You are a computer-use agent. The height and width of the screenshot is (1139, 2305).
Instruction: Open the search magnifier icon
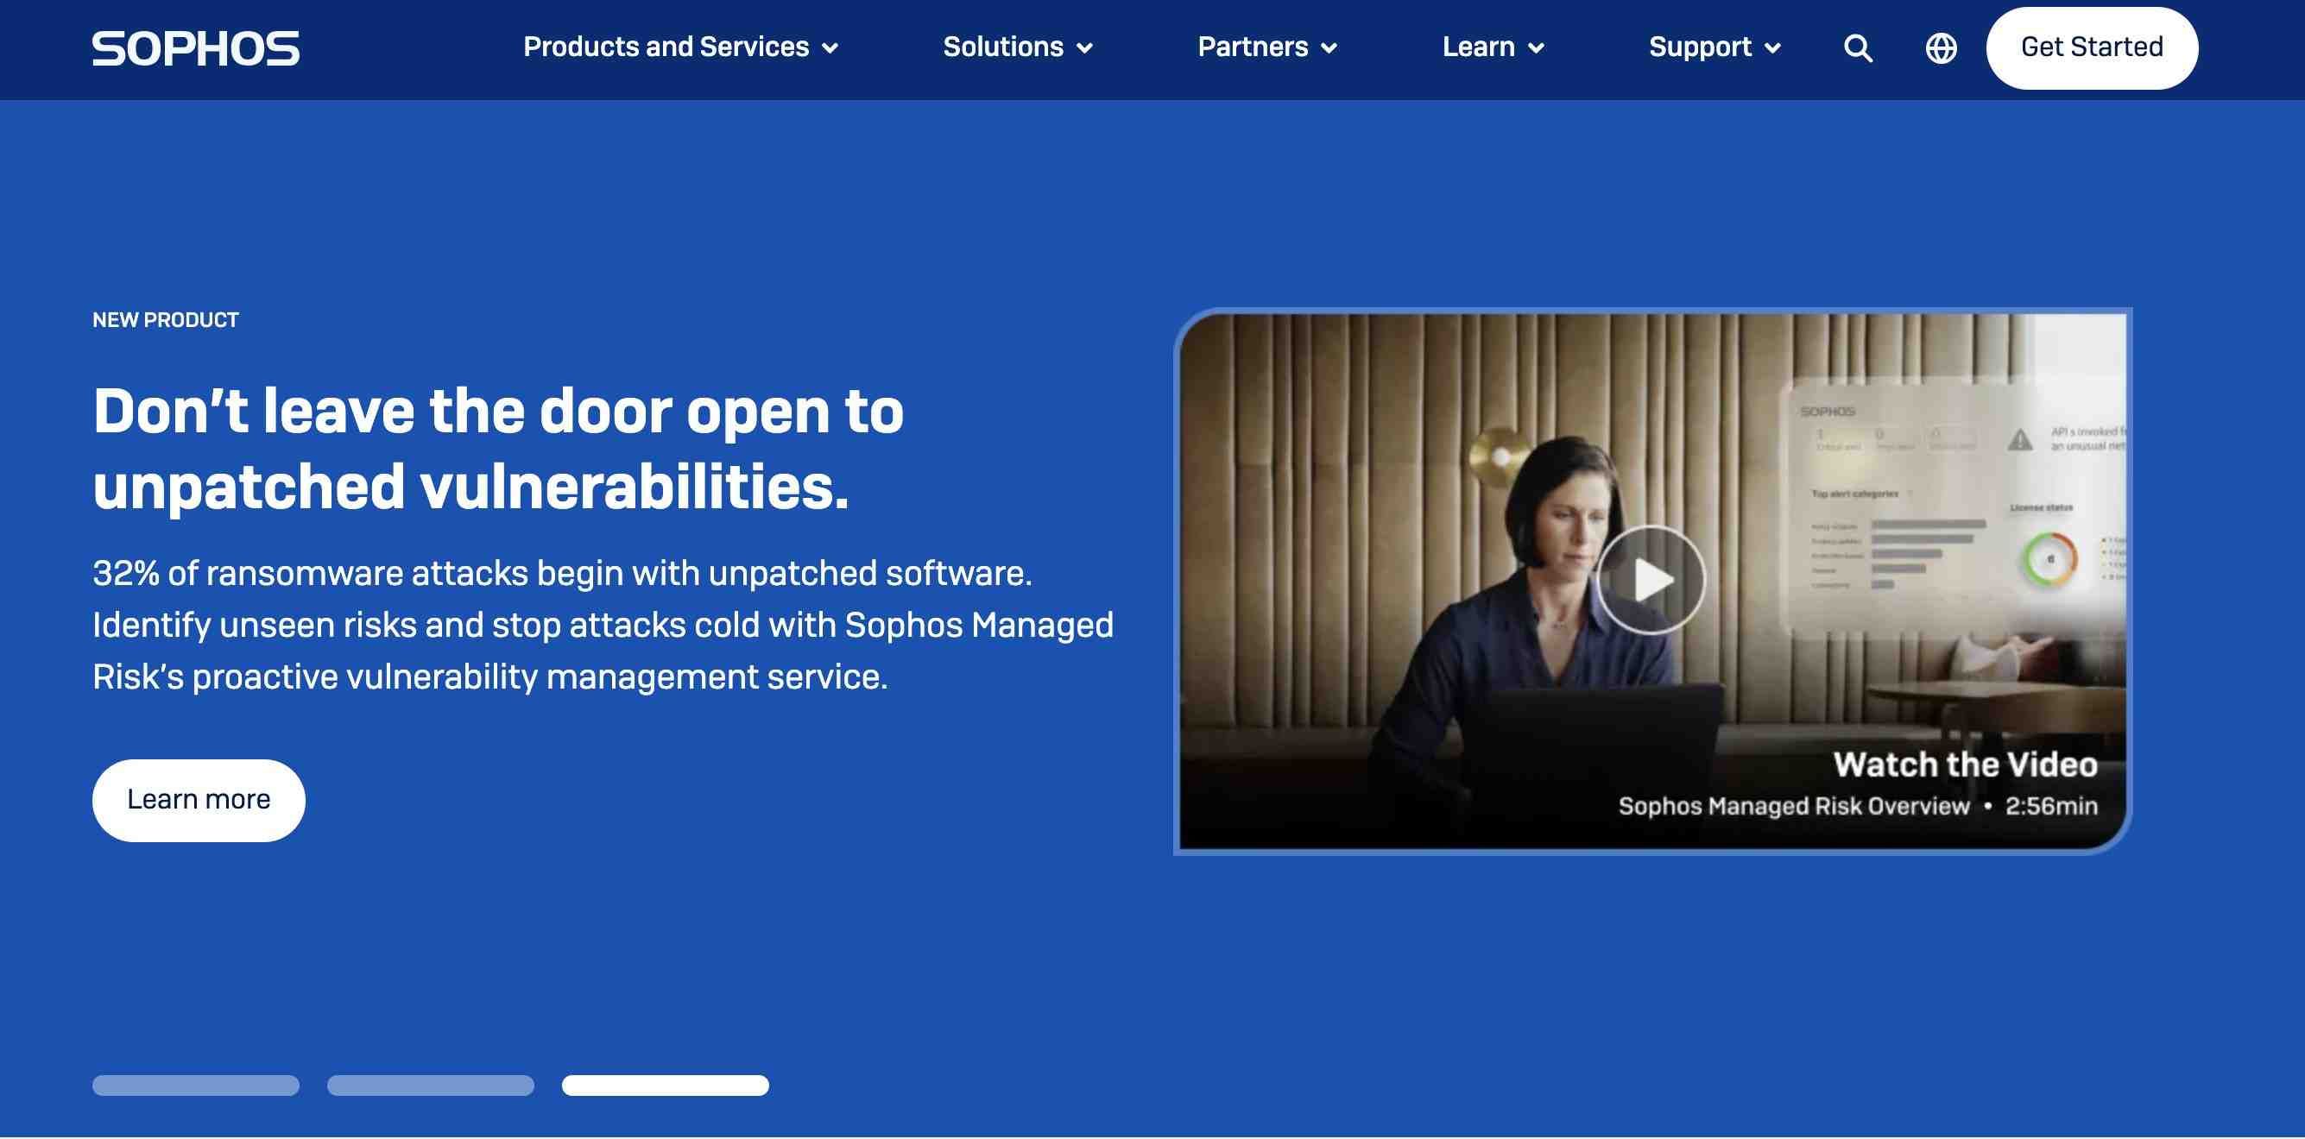point(1858,48)
